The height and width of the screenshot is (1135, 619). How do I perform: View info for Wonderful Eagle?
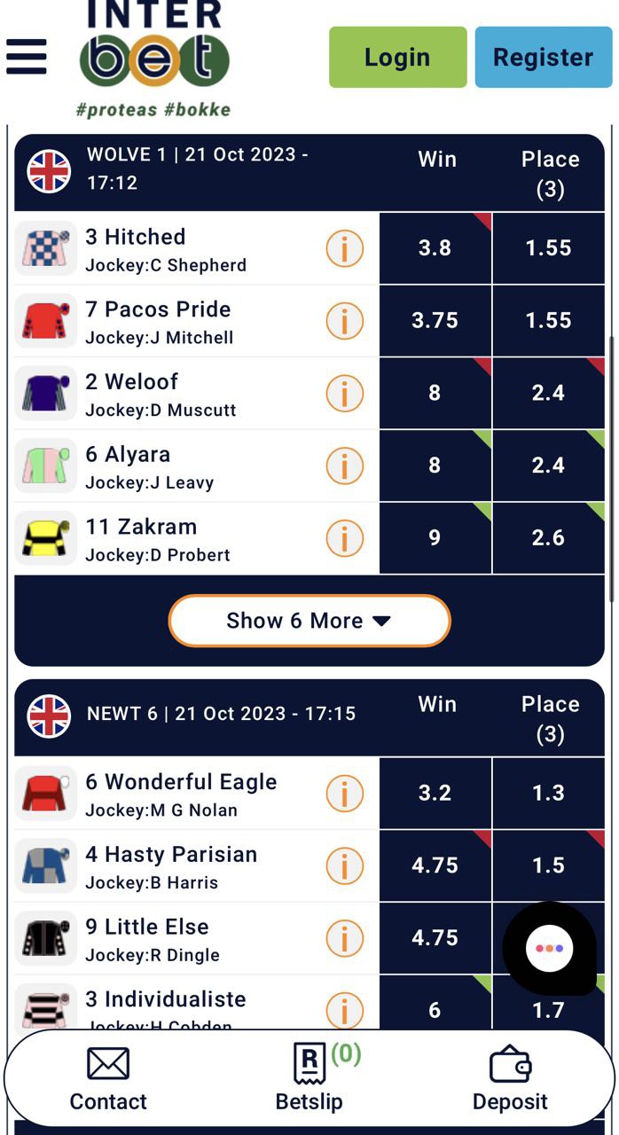(344, 794)
